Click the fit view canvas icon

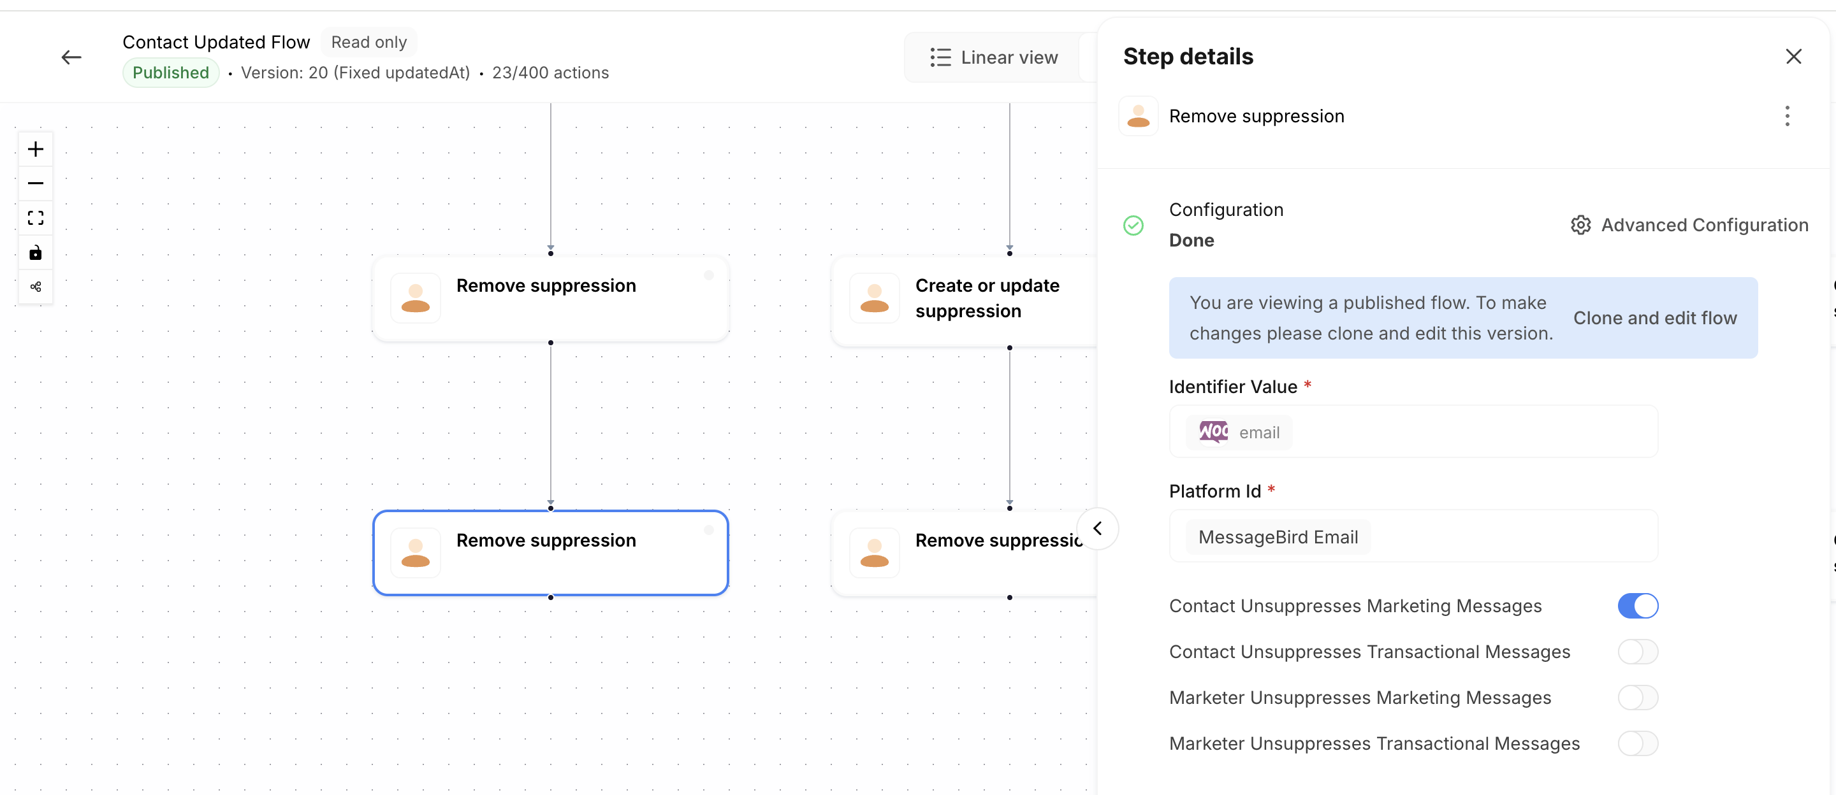[x=36, y=218]
